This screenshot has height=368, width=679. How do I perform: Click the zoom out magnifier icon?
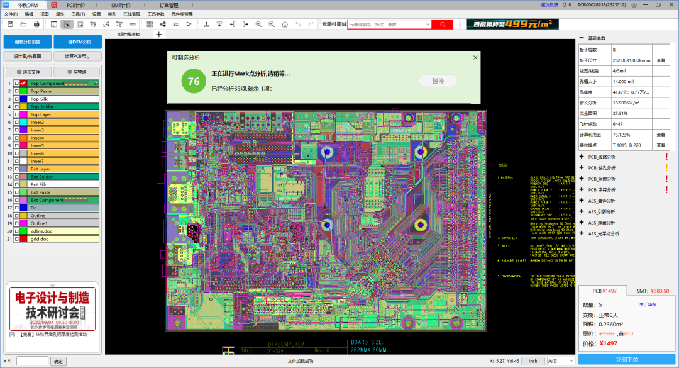click(272, 25)
